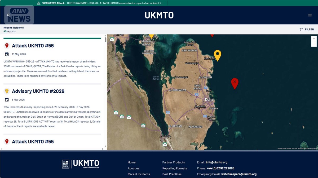Click the Royal Navy UKMTO footer logo
Viewport: 318px width, 178px height.
[x=81, y=164]
